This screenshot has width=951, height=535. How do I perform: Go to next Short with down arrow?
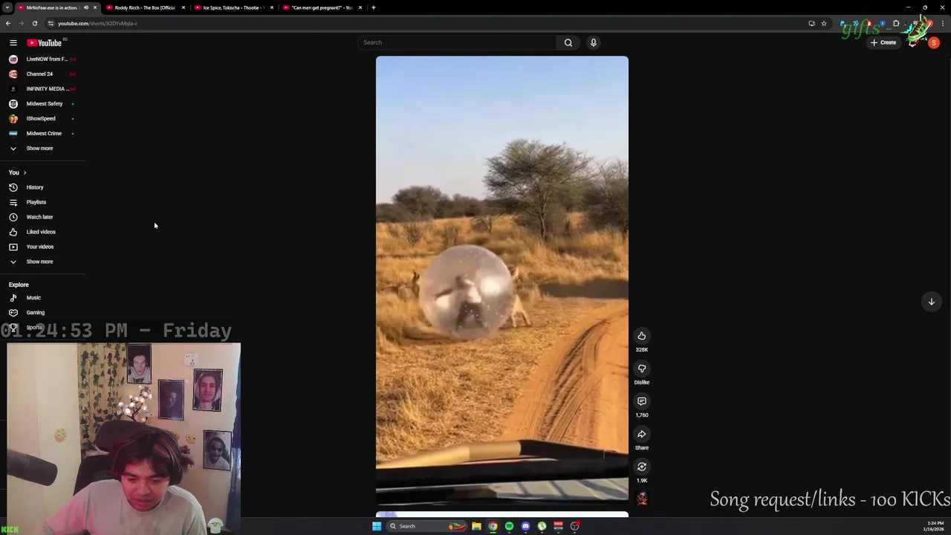(931, 302)
